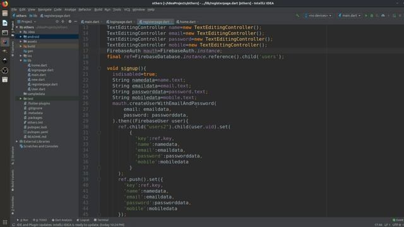This screenshot has height=227, width=404.
Task: Click the others breadcrumb in navigation bar
Action: tap(20, 16)
